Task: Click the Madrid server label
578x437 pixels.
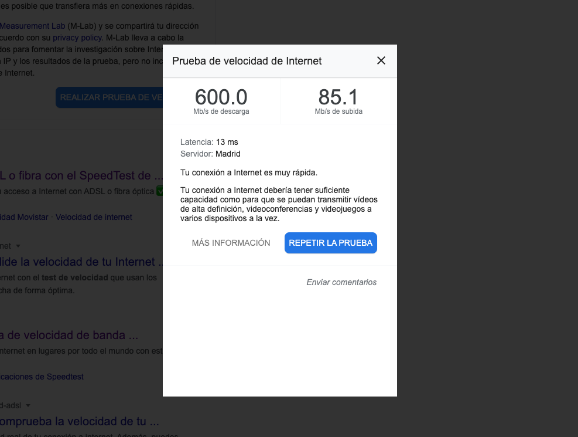Action: click(x=228, y=154)
